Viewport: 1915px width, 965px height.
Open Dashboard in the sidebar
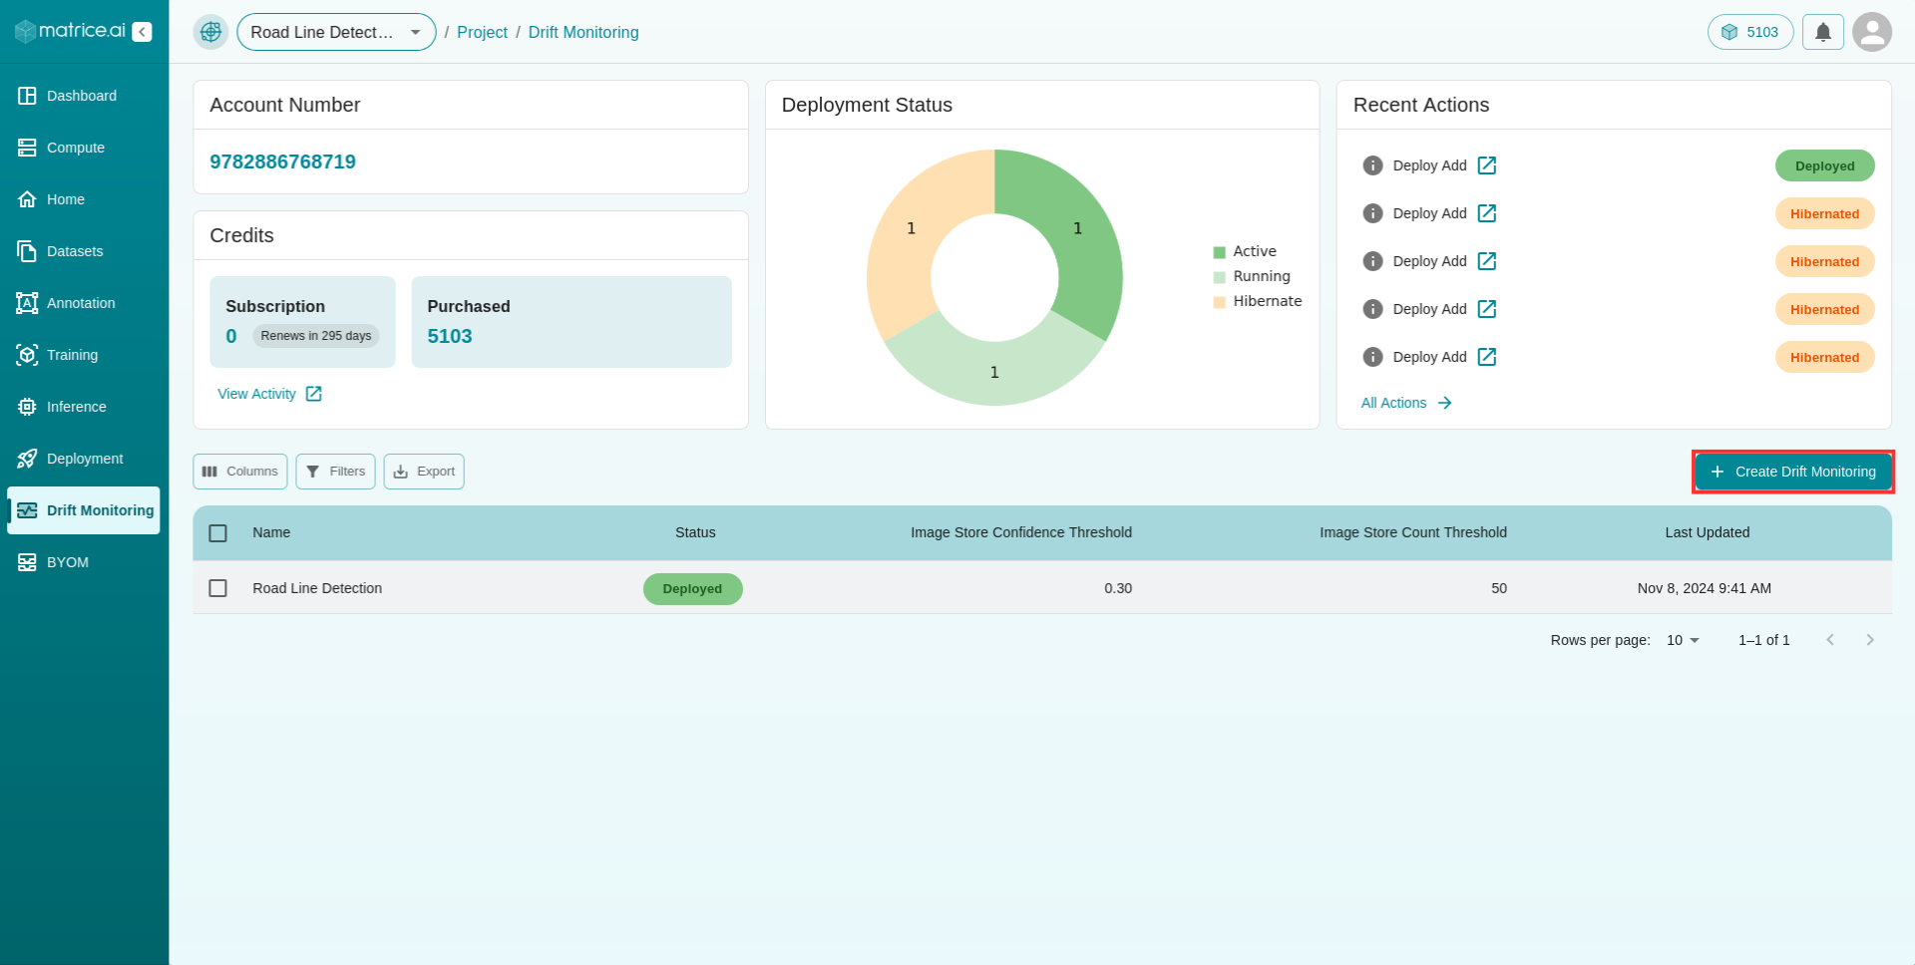tap(84, 96)
